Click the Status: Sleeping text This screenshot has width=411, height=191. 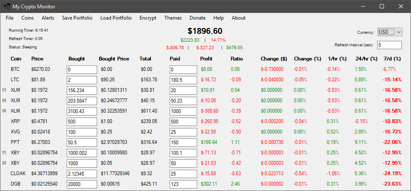click(23, 47)
